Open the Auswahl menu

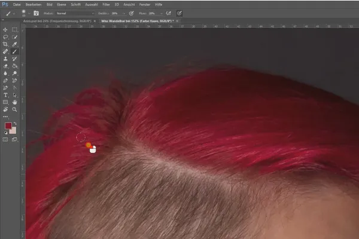click(92, 5)
